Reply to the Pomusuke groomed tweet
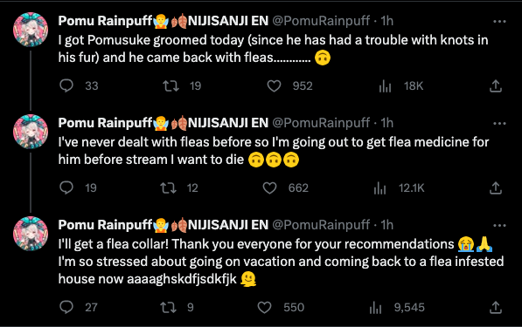Image resolution: width=522 pixels, height=327 pixels. point(66,85)
